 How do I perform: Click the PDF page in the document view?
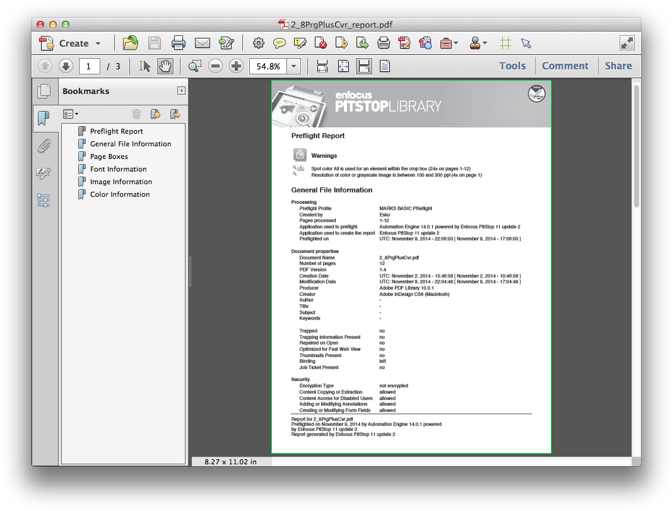click(x=411, y=267)
